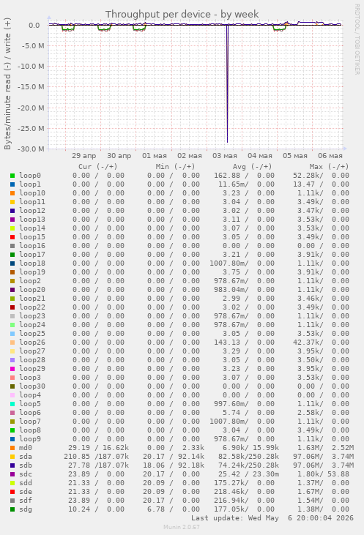This screenshot has height=535, width=364.
Task: Click the 'Min (-/+)' column header
Action: [175, 167]
